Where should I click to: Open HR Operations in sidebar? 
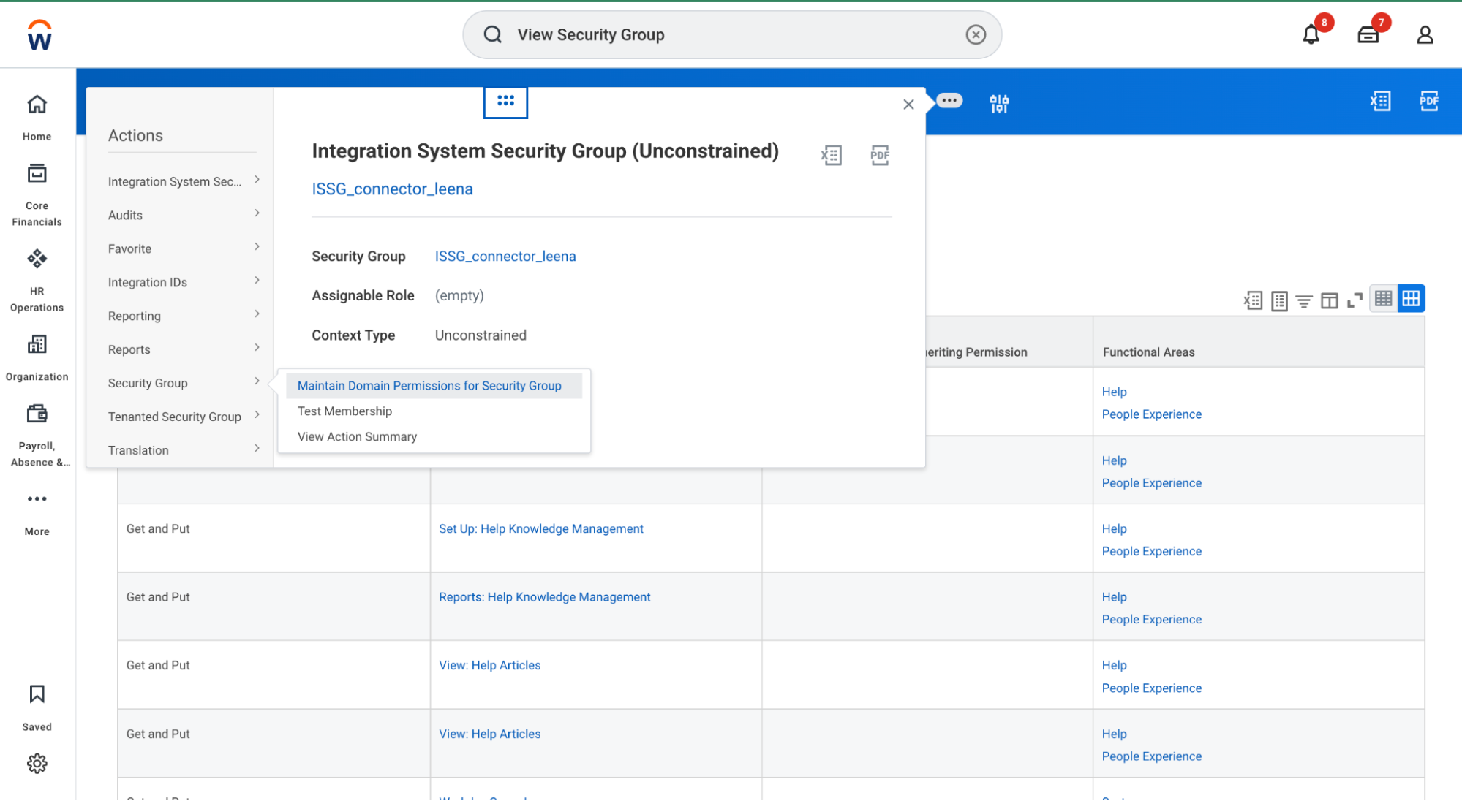pyautogui.click(x=37, y=280)
